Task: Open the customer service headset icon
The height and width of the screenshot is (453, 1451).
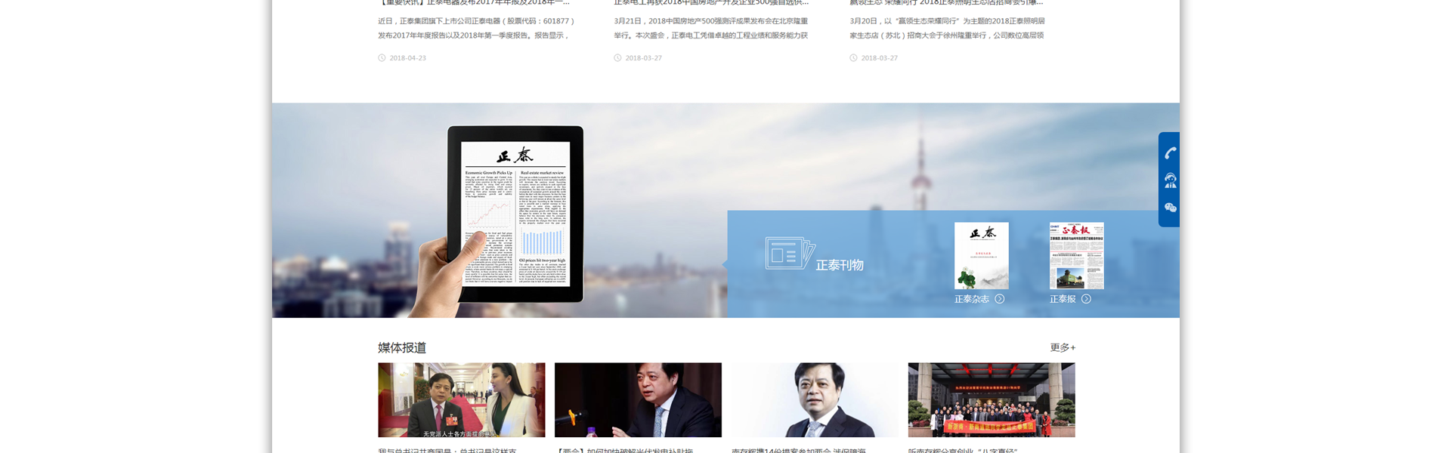Action: pyautogui.click(x=1170, y=180)
